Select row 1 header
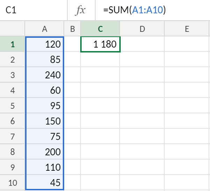 click(13, 44)
